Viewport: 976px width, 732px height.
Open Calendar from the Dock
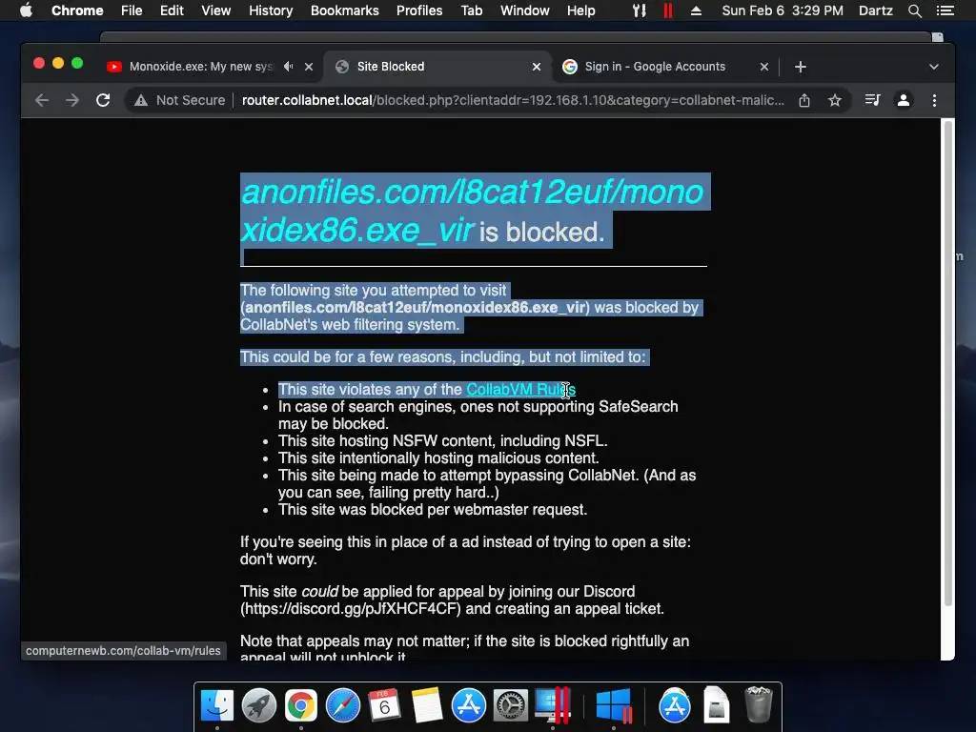click(384, 706)
